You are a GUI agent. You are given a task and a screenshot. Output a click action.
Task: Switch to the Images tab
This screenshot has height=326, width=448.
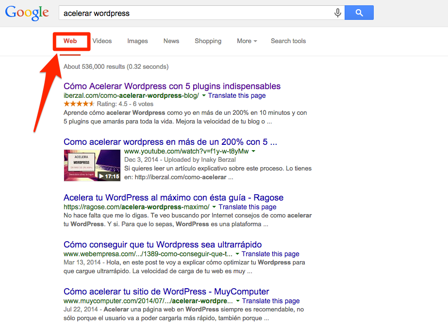[137, 41]
